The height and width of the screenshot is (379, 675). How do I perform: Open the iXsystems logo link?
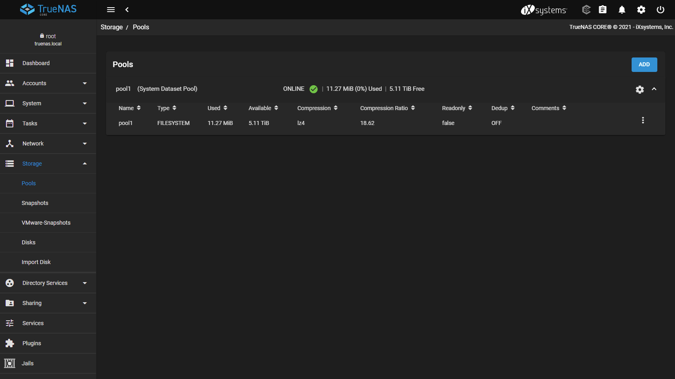[544, 10]
